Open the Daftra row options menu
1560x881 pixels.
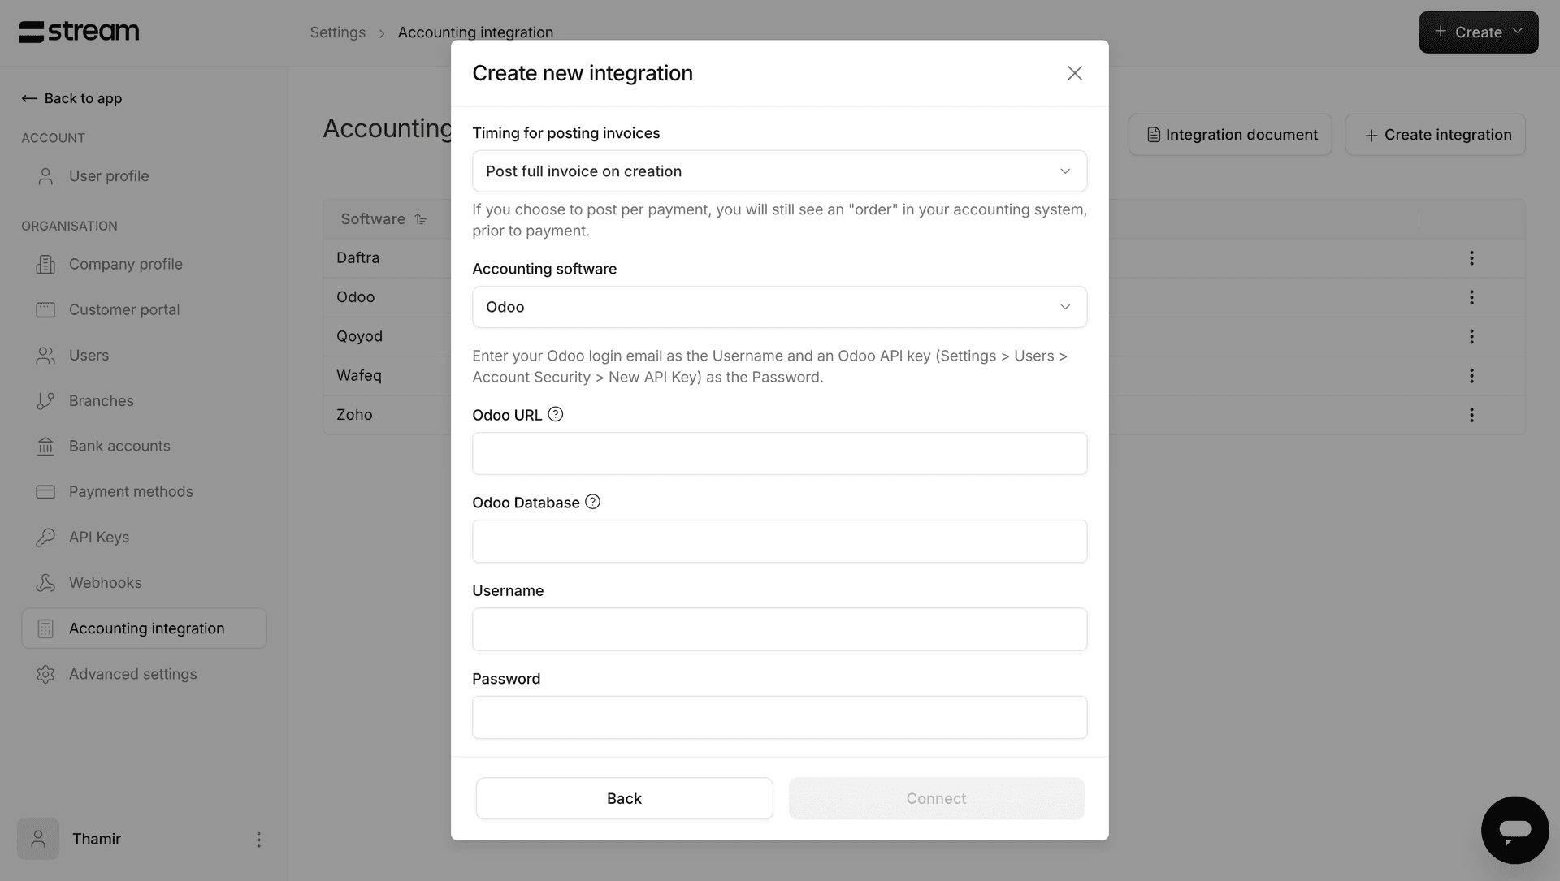click(x=1471, y=257)
